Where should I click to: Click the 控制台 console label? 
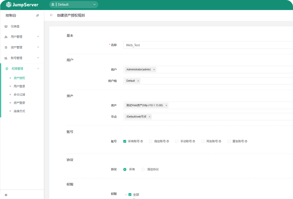tap(11, 16)
